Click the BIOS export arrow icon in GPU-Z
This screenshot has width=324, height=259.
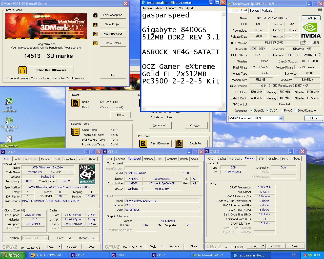[x=303, y=42]
